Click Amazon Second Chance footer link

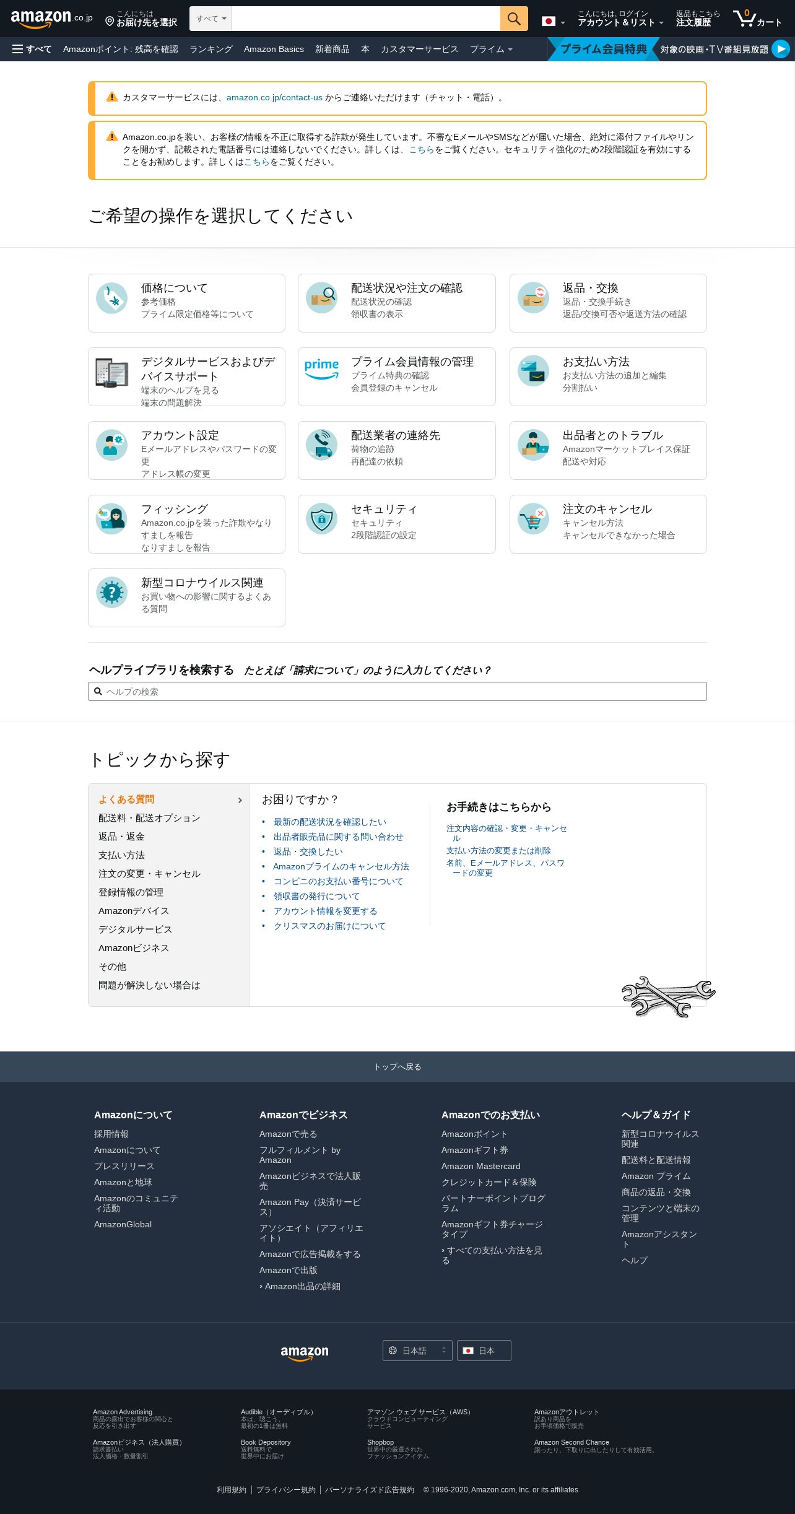point(571,1442)
